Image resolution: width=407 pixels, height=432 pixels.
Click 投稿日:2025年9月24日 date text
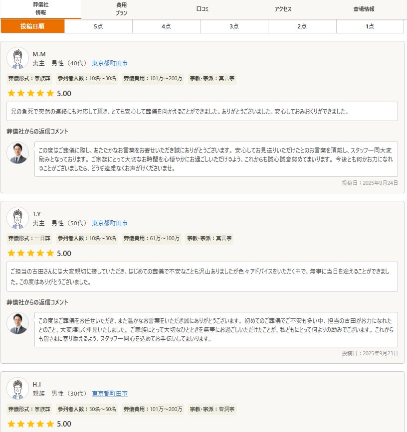[x=370, y=183]
